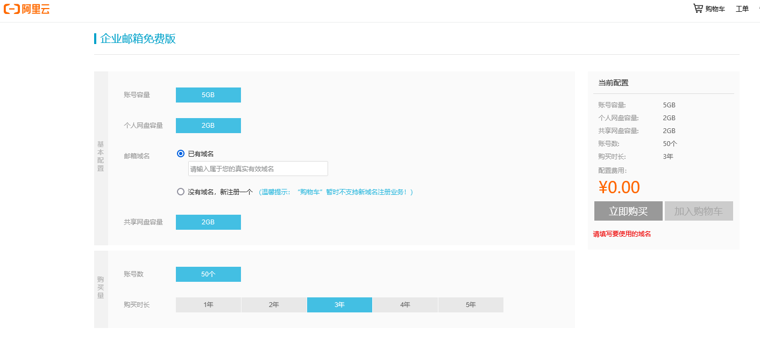Screen dimensions: 760x343
Task: Choose the 50个 account count option
Action: 208,274
